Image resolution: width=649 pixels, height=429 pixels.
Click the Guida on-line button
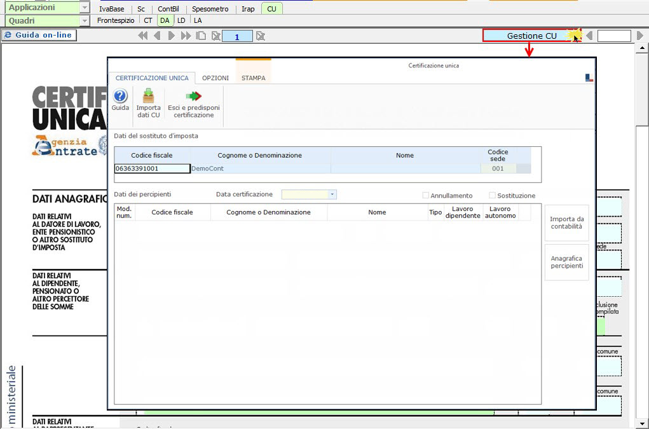click(x=39, y=35)
